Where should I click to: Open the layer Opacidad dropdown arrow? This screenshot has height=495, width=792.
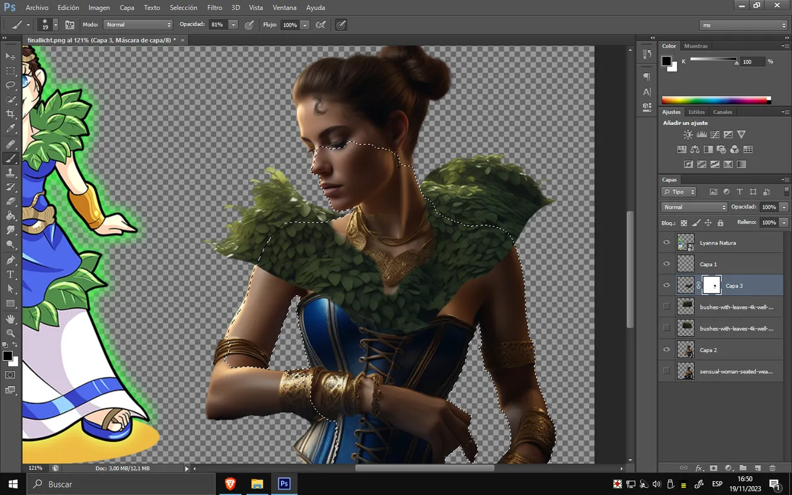click(785, 207)
